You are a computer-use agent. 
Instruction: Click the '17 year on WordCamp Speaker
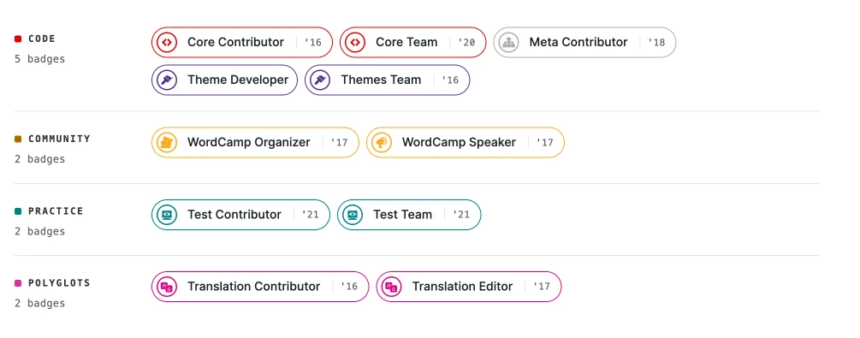[544, 143]
